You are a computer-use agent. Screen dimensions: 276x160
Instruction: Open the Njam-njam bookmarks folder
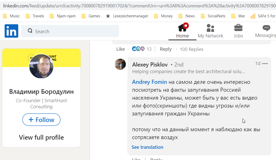coord(63,16)
